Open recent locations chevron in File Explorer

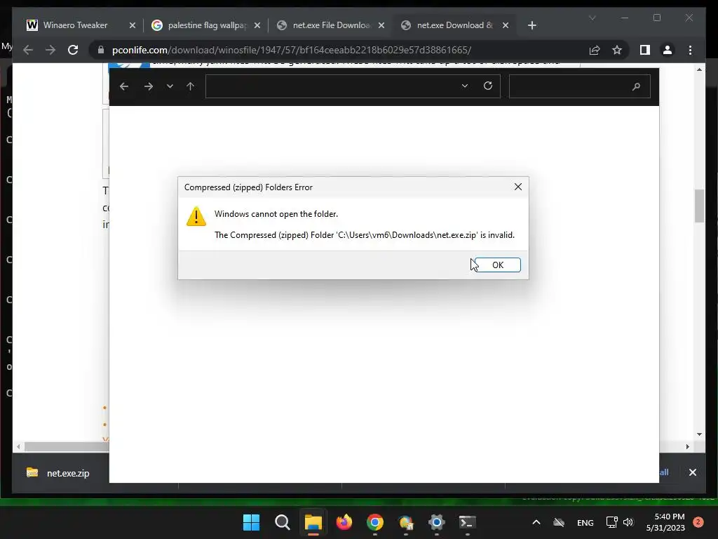(170, 86)
